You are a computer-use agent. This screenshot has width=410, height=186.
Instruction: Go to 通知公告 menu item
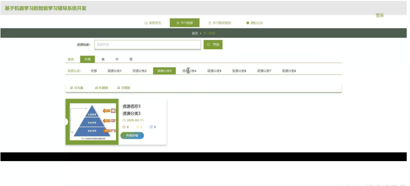pyautogui.click(x=255, y=23)
